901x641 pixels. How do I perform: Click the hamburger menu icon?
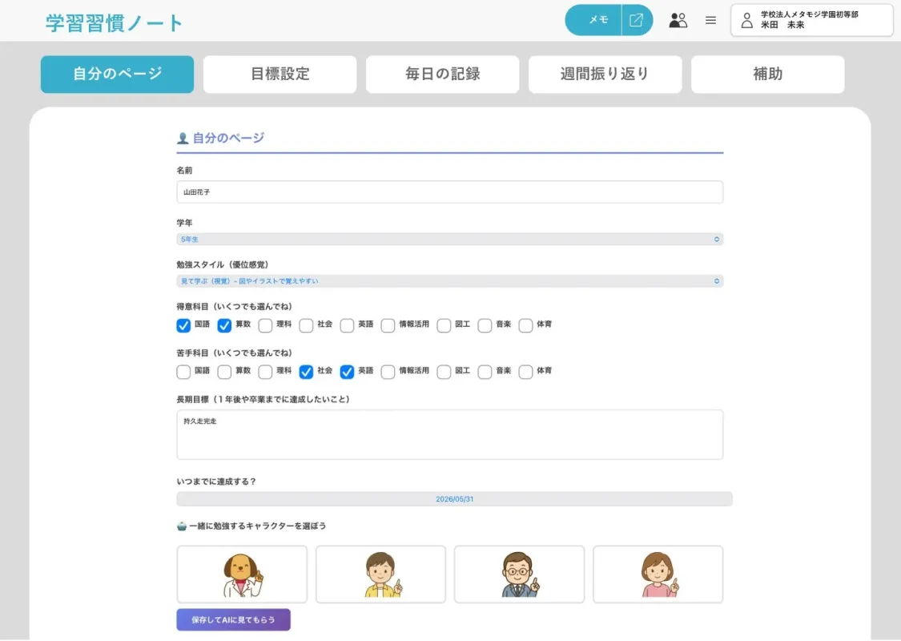pyautogui.click(x=710, y=21)
